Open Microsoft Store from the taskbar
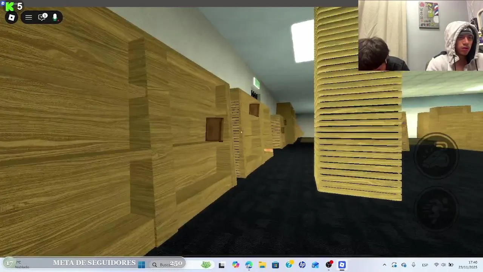Screen dimensions: 483x272 point(275,265)
